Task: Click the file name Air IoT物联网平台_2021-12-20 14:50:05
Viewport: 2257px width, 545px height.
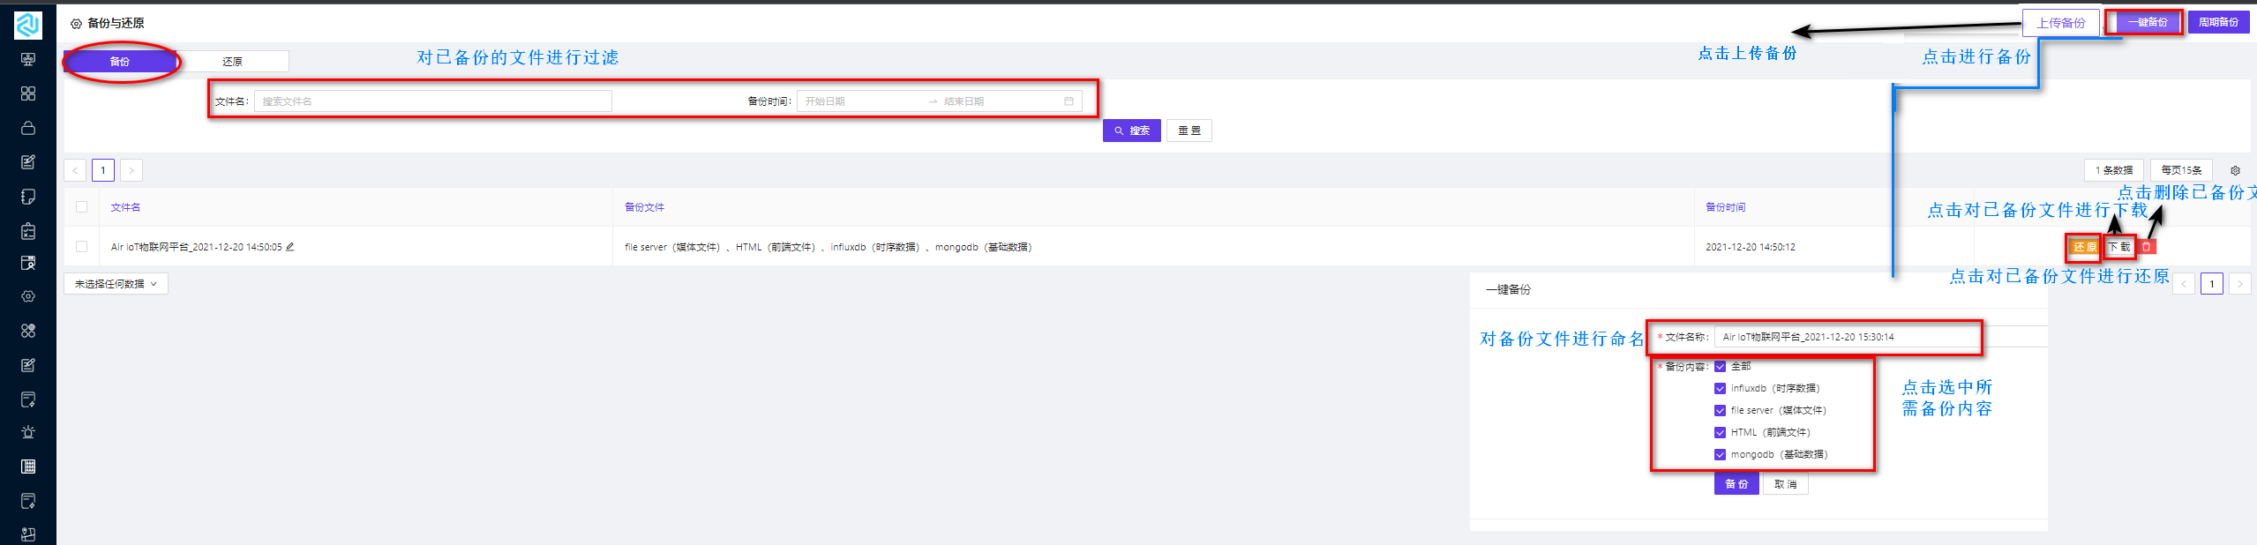Action: click(196, 247)
